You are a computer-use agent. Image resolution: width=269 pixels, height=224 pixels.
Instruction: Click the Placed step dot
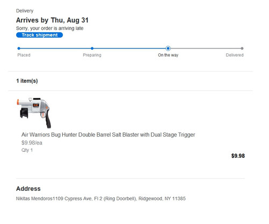(19, 48)
